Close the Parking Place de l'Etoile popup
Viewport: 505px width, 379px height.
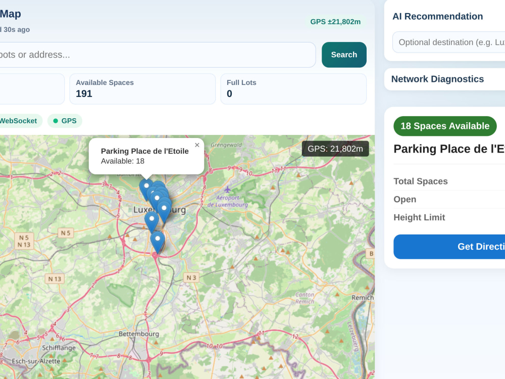(x=197, y=145)
